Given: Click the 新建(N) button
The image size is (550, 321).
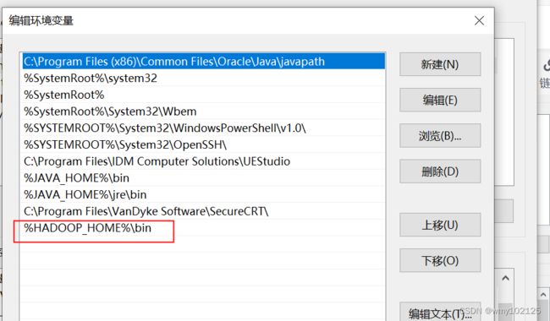Looking at the screenshot, I should pyautogui.click(x=440, y=64).
